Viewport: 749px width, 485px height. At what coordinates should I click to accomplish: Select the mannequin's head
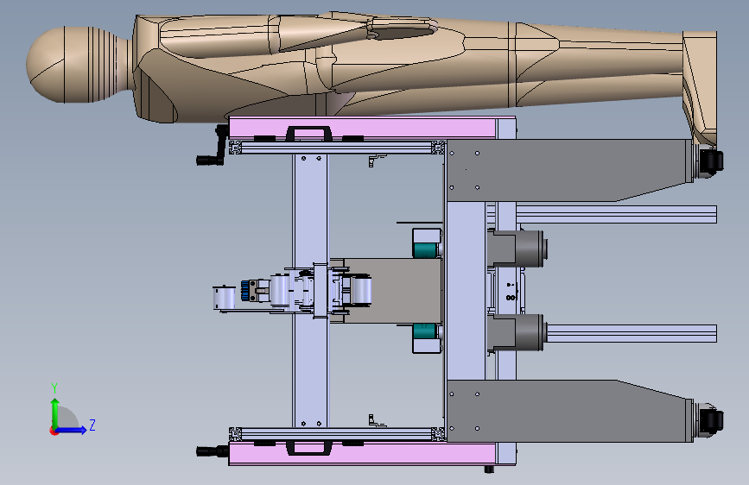(72, 65)
